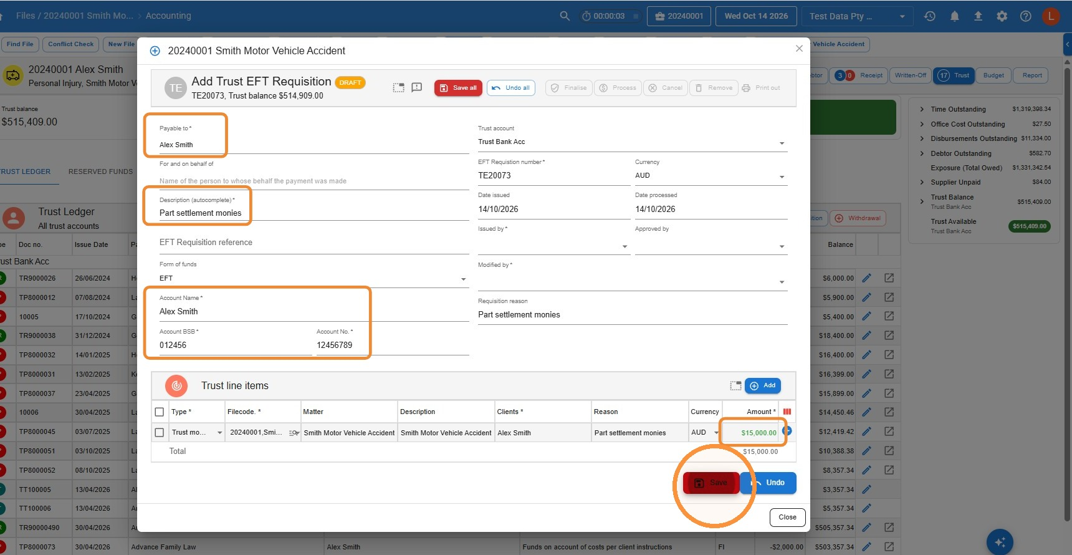Open the Report tab
The width and height of the screenshot is (1072, 555).
point(1032,75)
